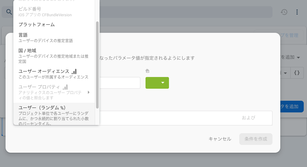307x167 pixels.
Task: Open the three-dot overflow menu
Action: pyautogui.click(x=297, y=12)
